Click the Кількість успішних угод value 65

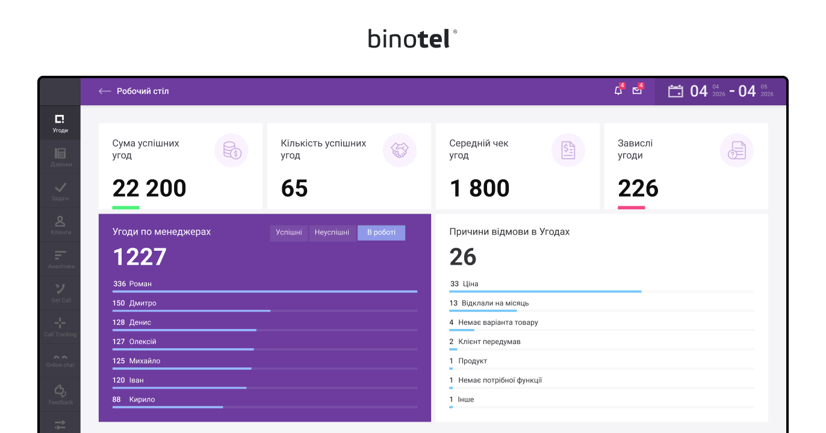point(294,188)
